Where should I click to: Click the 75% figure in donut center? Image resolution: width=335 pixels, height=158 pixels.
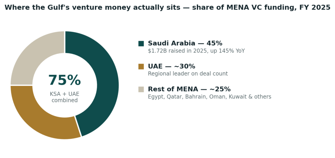(x=64, y=80)
